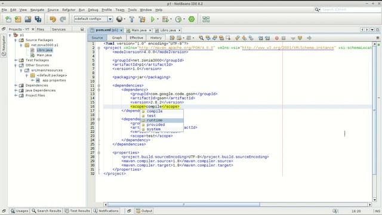Click the horizontal editor scrollbar thumb
382x215 pixels.
(x=184, y=204)
